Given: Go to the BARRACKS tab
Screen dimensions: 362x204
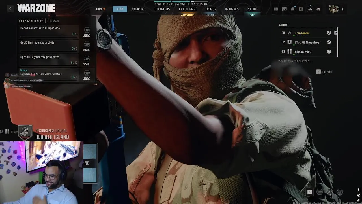Looking at the screenshot, I should coord(232,9).
